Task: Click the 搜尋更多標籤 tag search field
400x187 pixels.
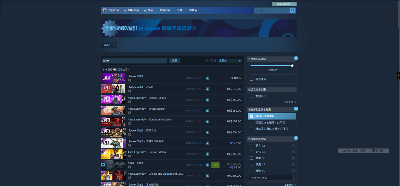Action: tap(271, 178)
